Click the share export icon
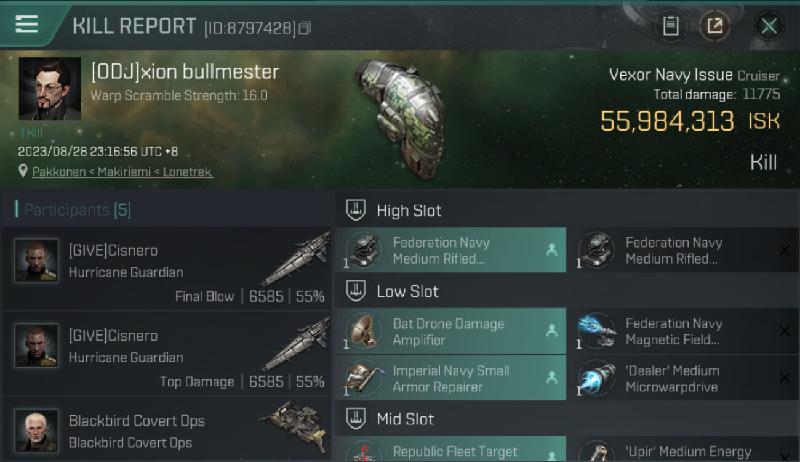Viewport: 800px width, 462px height. (714, 26)
